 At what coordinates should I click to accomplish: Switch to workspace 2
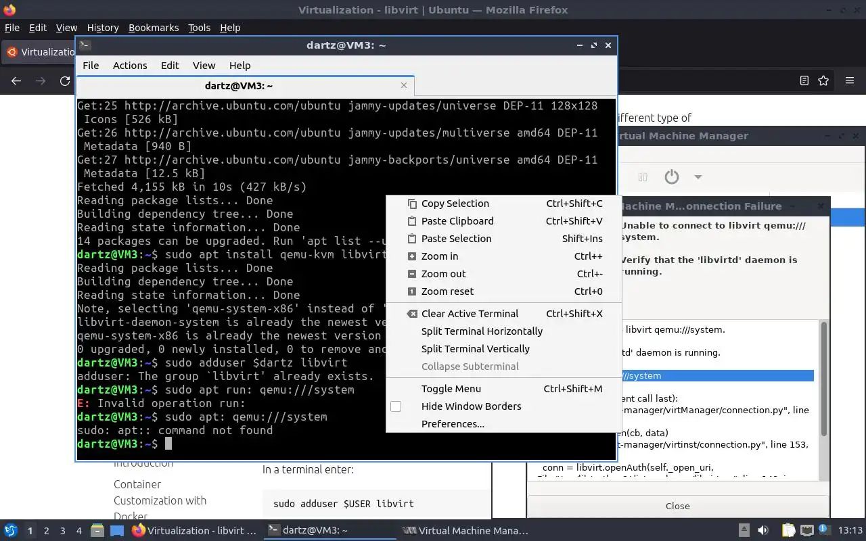pos(46,531)
